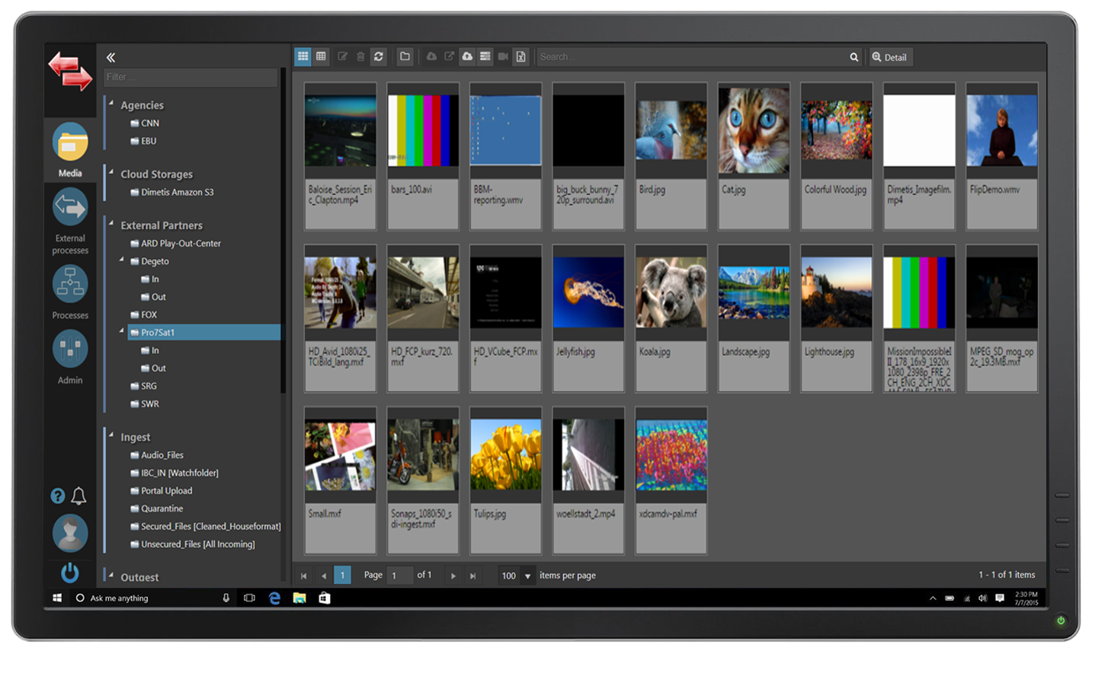Click page 1 button

(x=343, y=575)
